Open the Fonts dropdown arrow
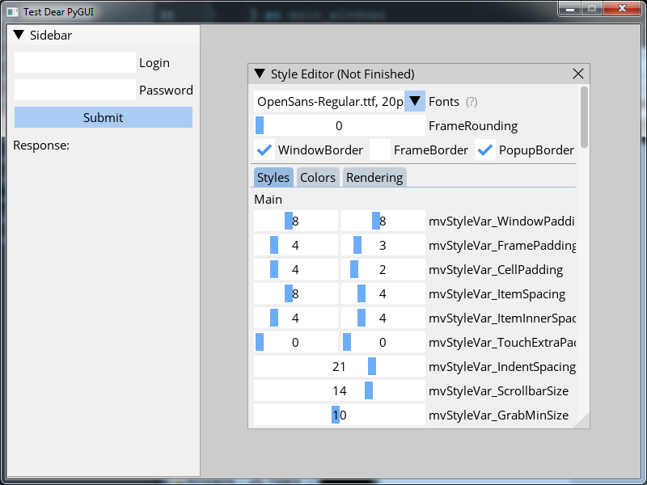Image resolution: width=647 pixels, height=485 pixels. 415,101
